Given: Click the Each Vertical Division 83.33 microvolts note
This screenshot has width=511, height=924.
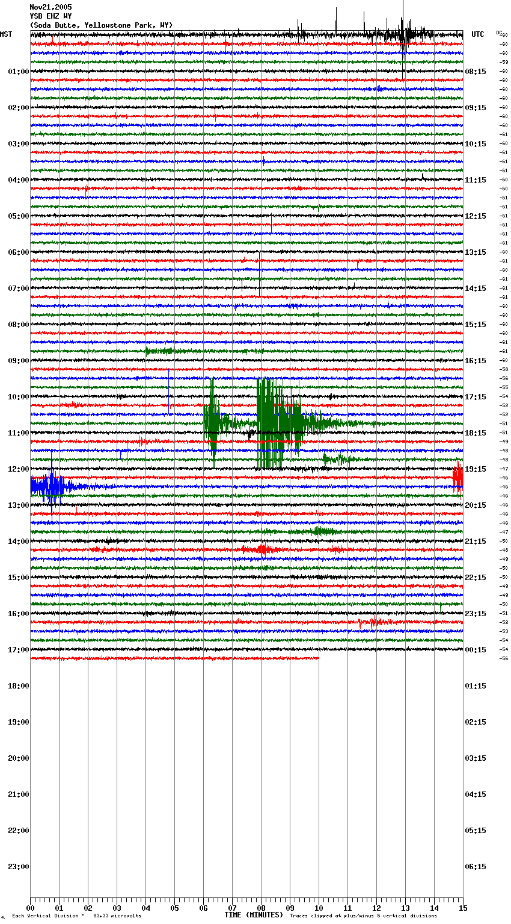Looking at the screenshot, I should coord(76,916).
